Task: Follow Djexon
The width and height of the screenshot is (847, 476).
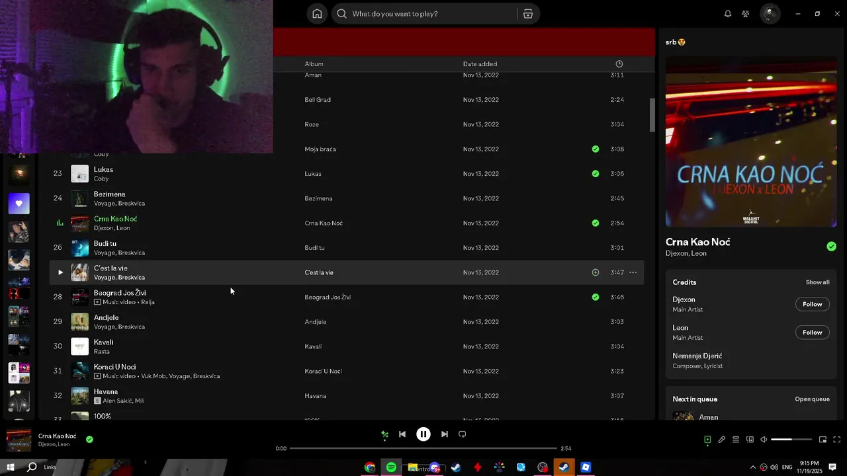Action: click(x=812, y=304)
